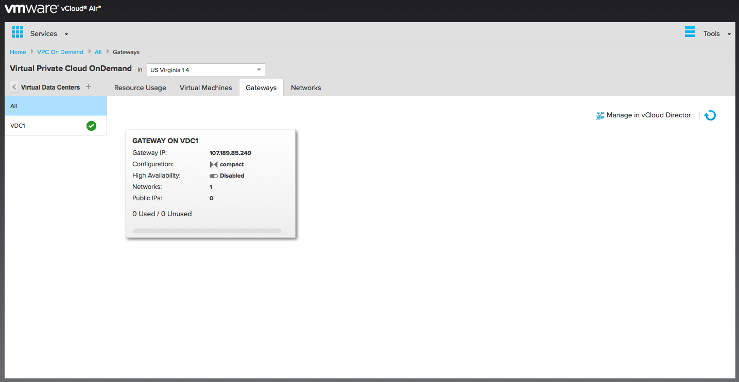Collapse the Virtual Data Centers panel
This screenshot has width=739, height=382.
point(14,87)
